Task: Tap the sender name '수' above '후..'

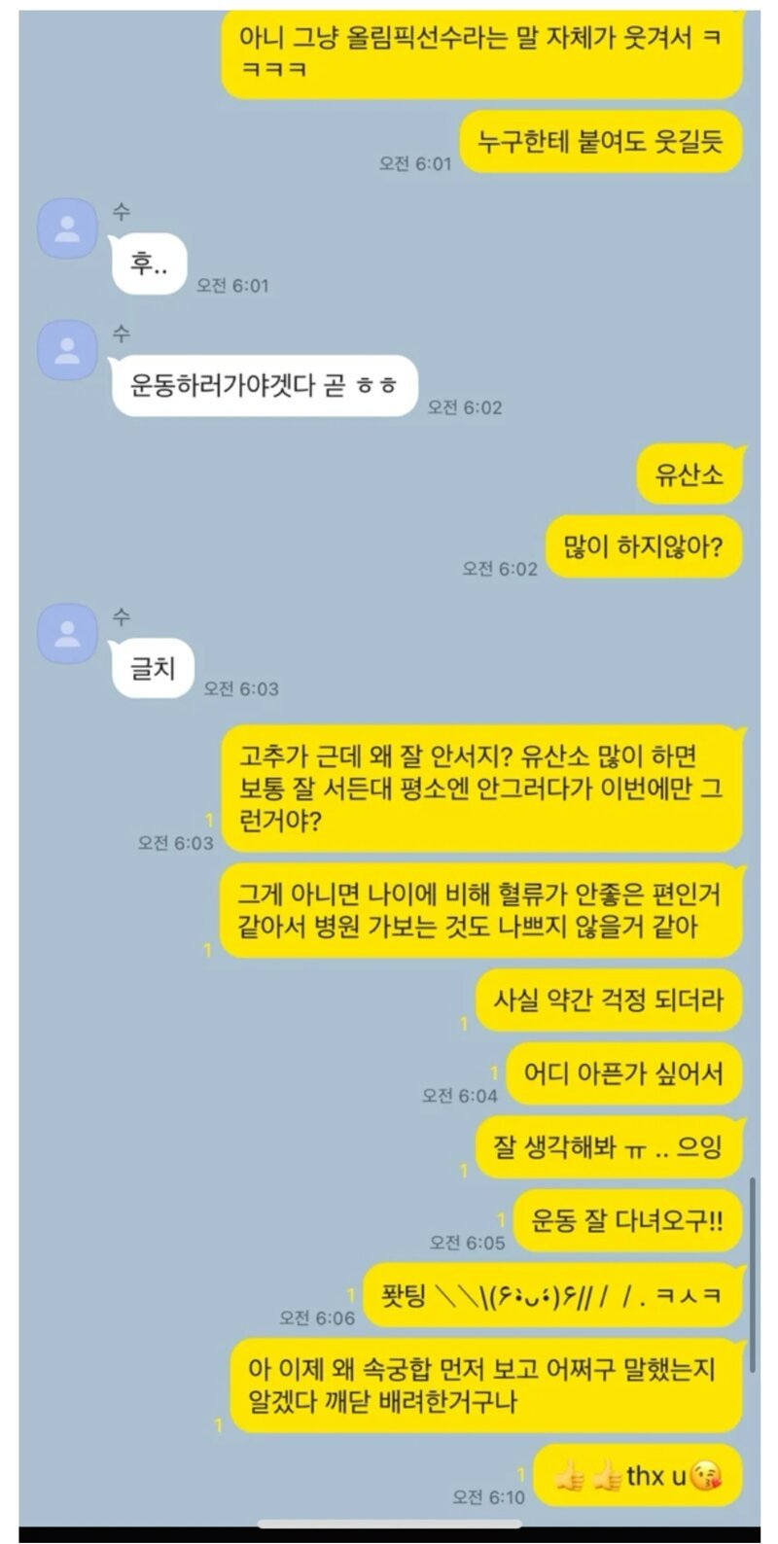Action: click(121, 211)
